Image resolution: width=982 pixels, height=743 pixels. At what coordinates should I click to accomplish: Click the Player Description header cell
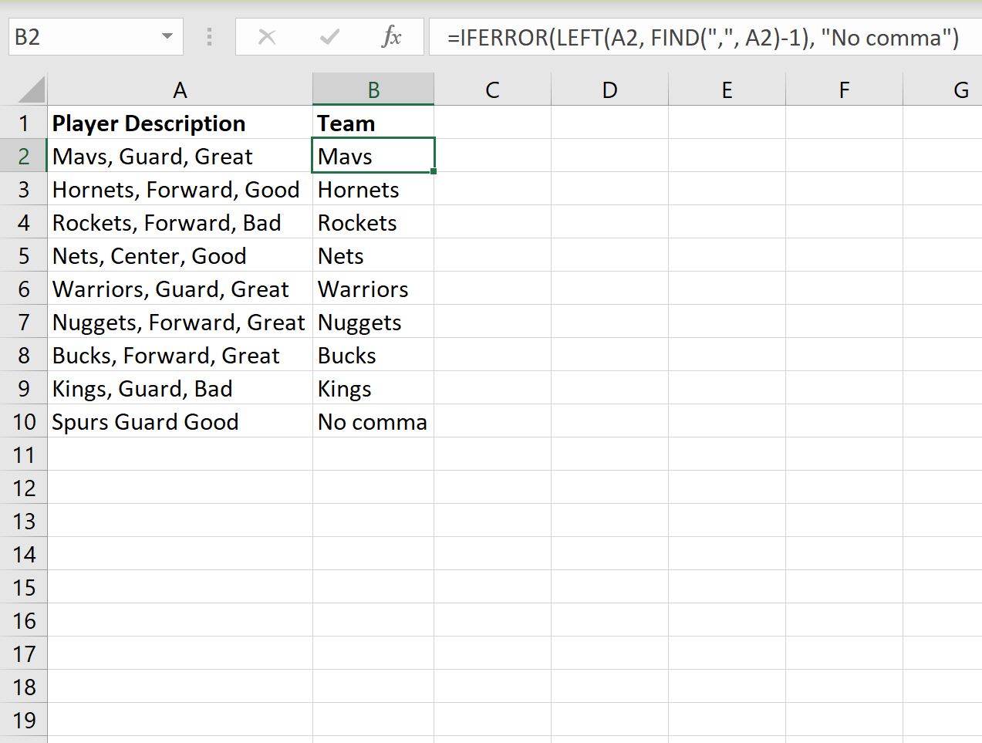pos(180,123)
